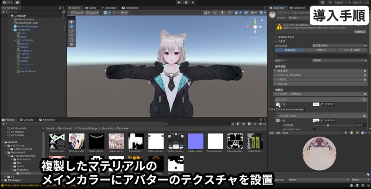This screenshot has height=189, width=371.
Task: Adjust the 不透明度 opacity slider
Action: click(x=334, y=125)
